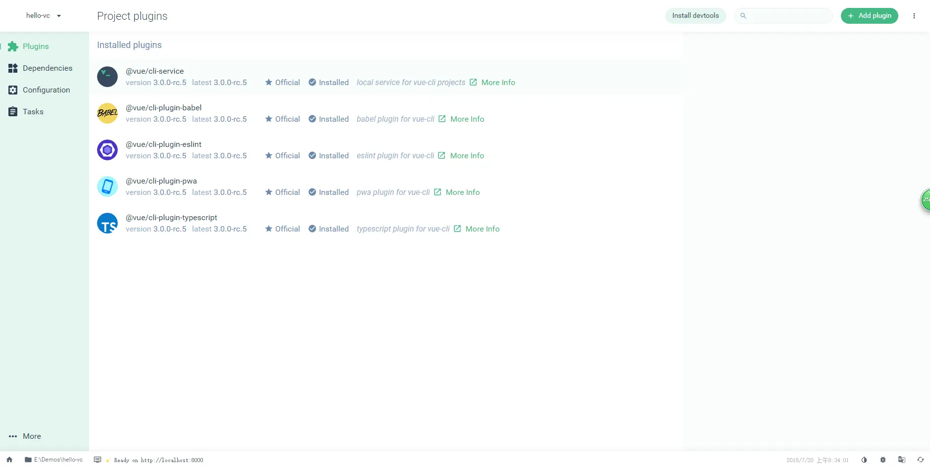Expand the More menu in sidebar
The width and height of the screenshot is (930, 468).
point(44,436)
